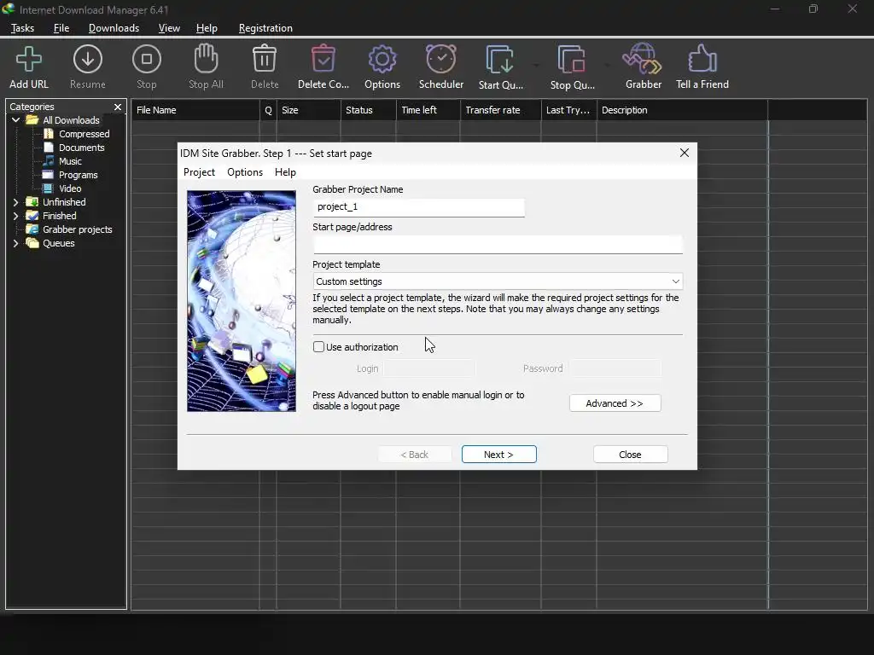Sort by Status column header
Screen dimensions: 874x655
[x=369, y=110]
